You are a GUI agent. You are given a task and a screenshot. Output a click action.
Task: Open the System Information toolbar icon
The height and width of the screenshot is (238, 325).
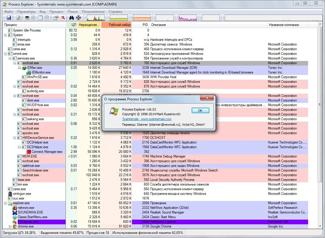[27, 18]
